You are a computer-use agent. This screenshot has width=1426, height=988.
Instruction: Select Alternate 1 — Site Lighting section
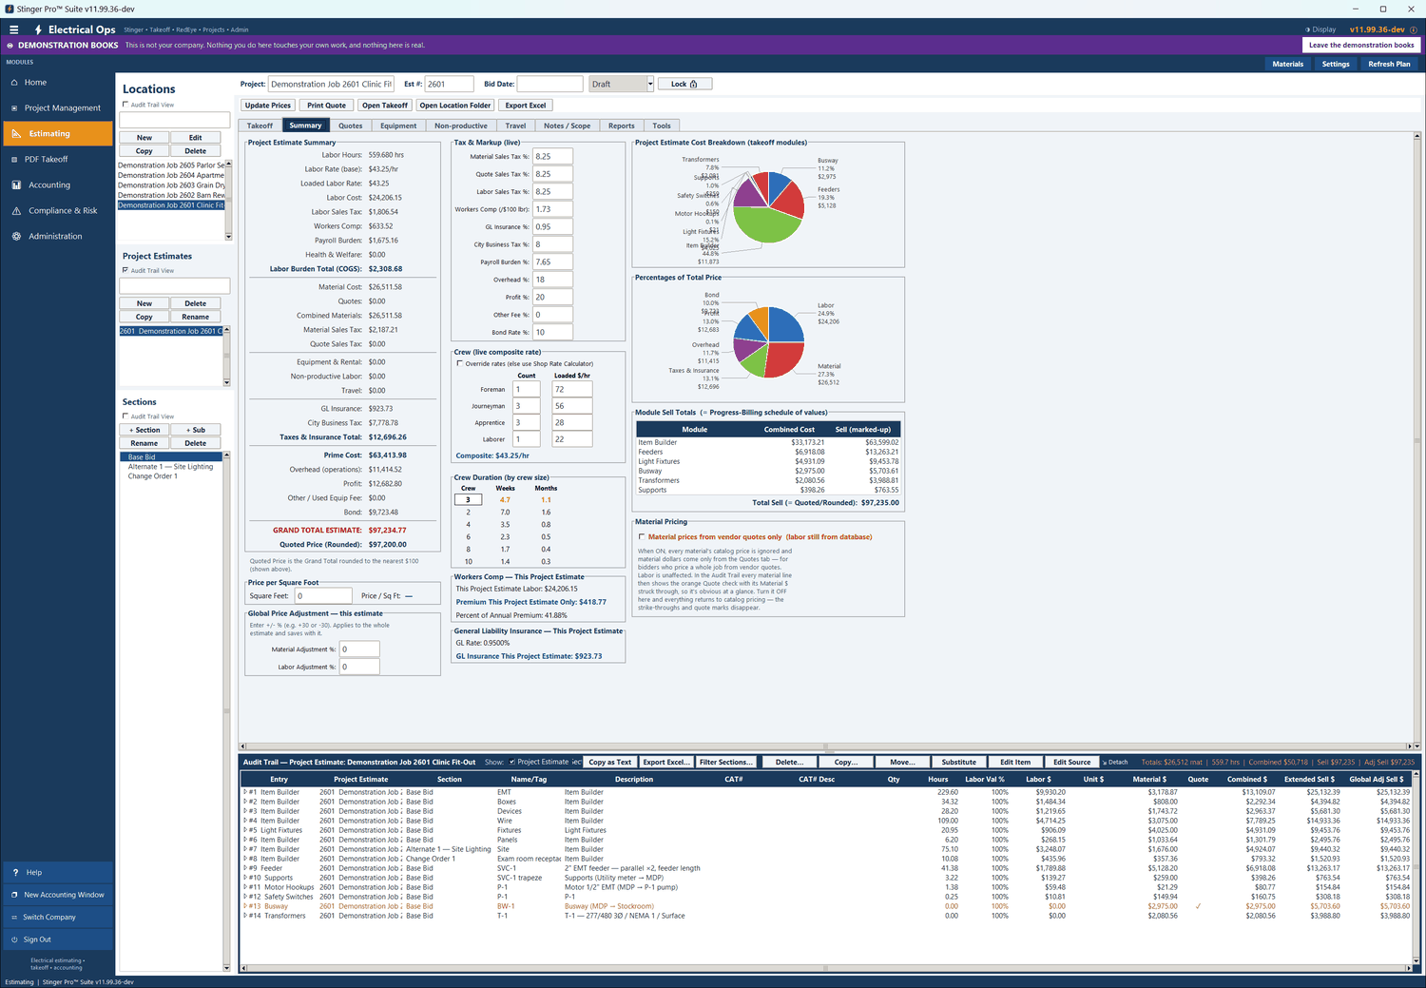171,467
